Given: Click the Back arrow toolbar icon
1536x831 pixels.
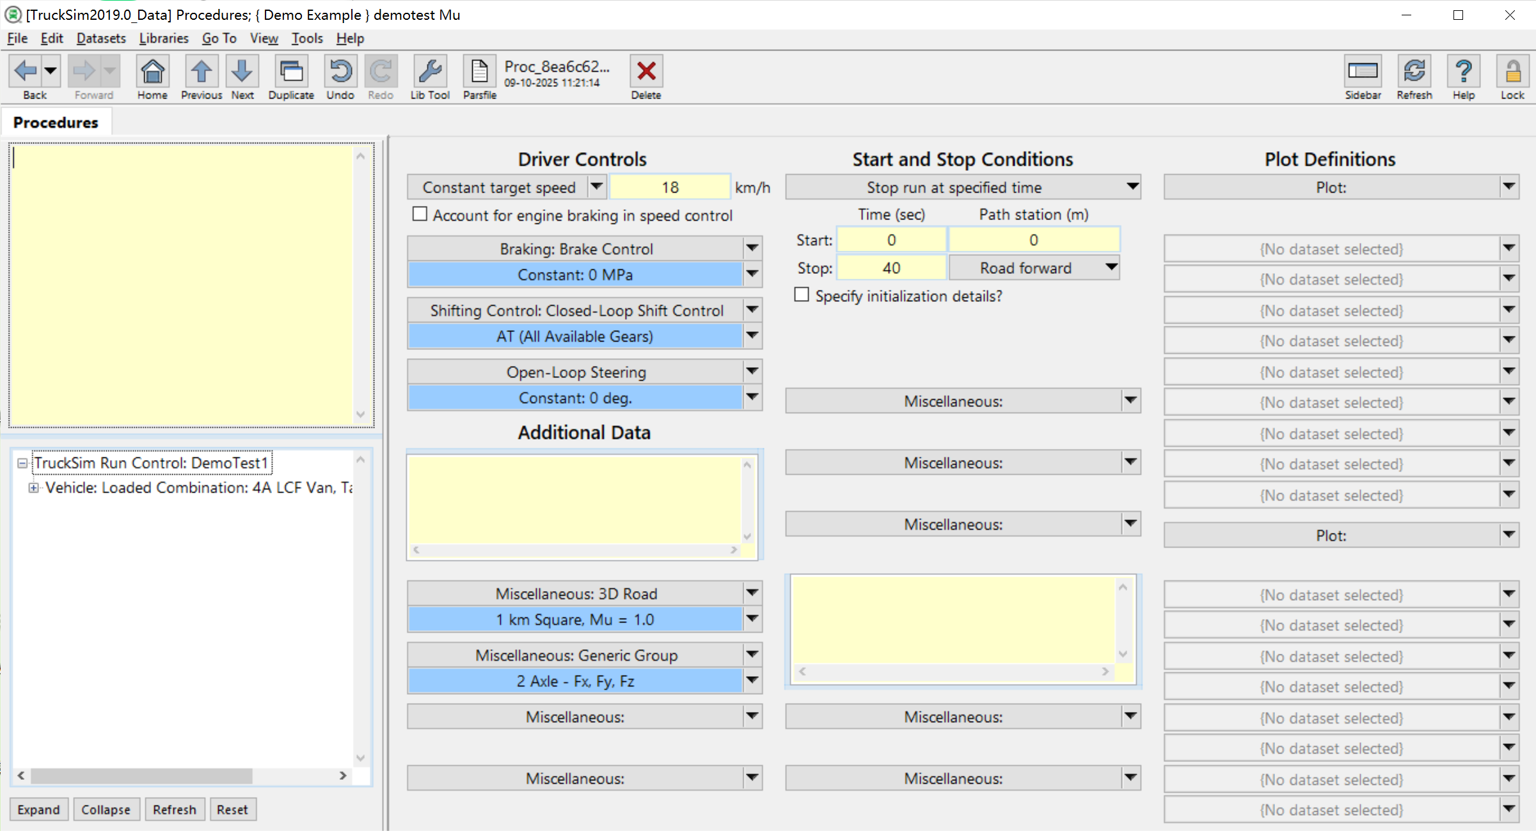Looking at the screenshot, I should tap(26, 71).
